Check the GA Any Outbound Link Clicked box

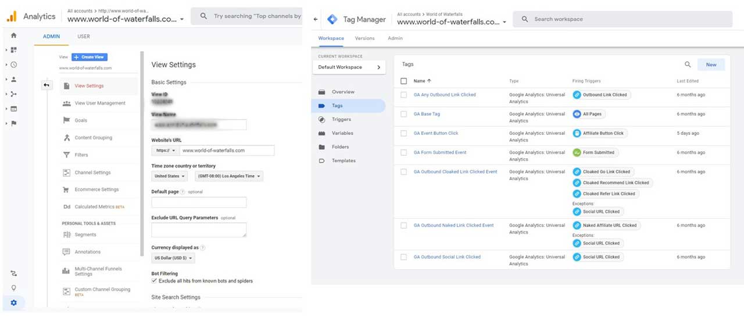coord(404,95)
